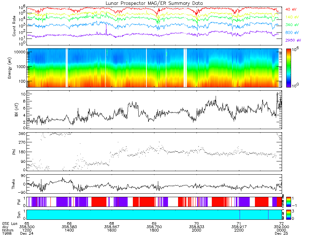Click the Dec 25 date label
Image resolution: width=313 pixels, height=243 pixels.
281,233
